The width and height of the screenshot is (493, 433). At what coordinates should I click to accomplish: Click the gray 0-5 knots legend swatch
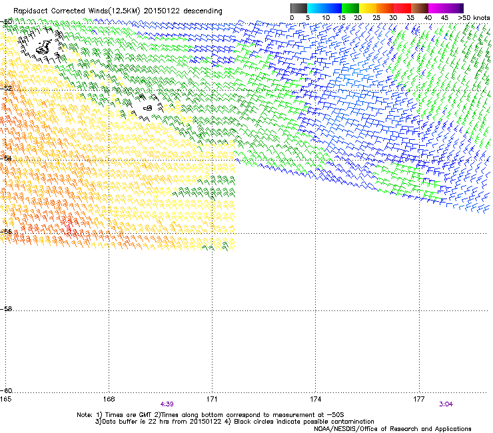click(x=298, y=8)
